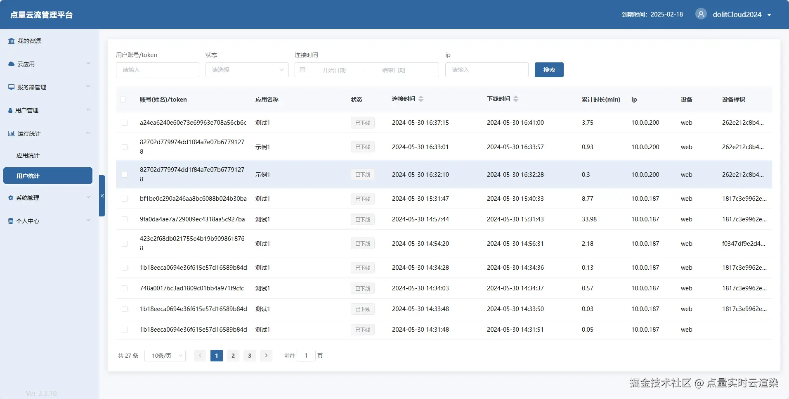This screenshot has height=399, width=789.
Task: Open the dolitCloud2024 account dropdown arrow
Action: pyautogui.click(x=769, y=15)
